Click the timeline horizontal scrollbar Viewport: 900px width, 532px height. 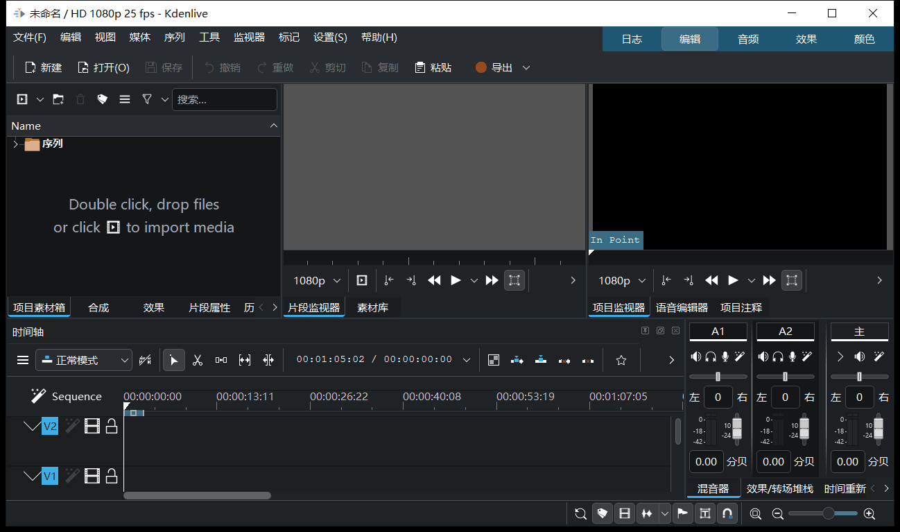(x=197, y=495)
